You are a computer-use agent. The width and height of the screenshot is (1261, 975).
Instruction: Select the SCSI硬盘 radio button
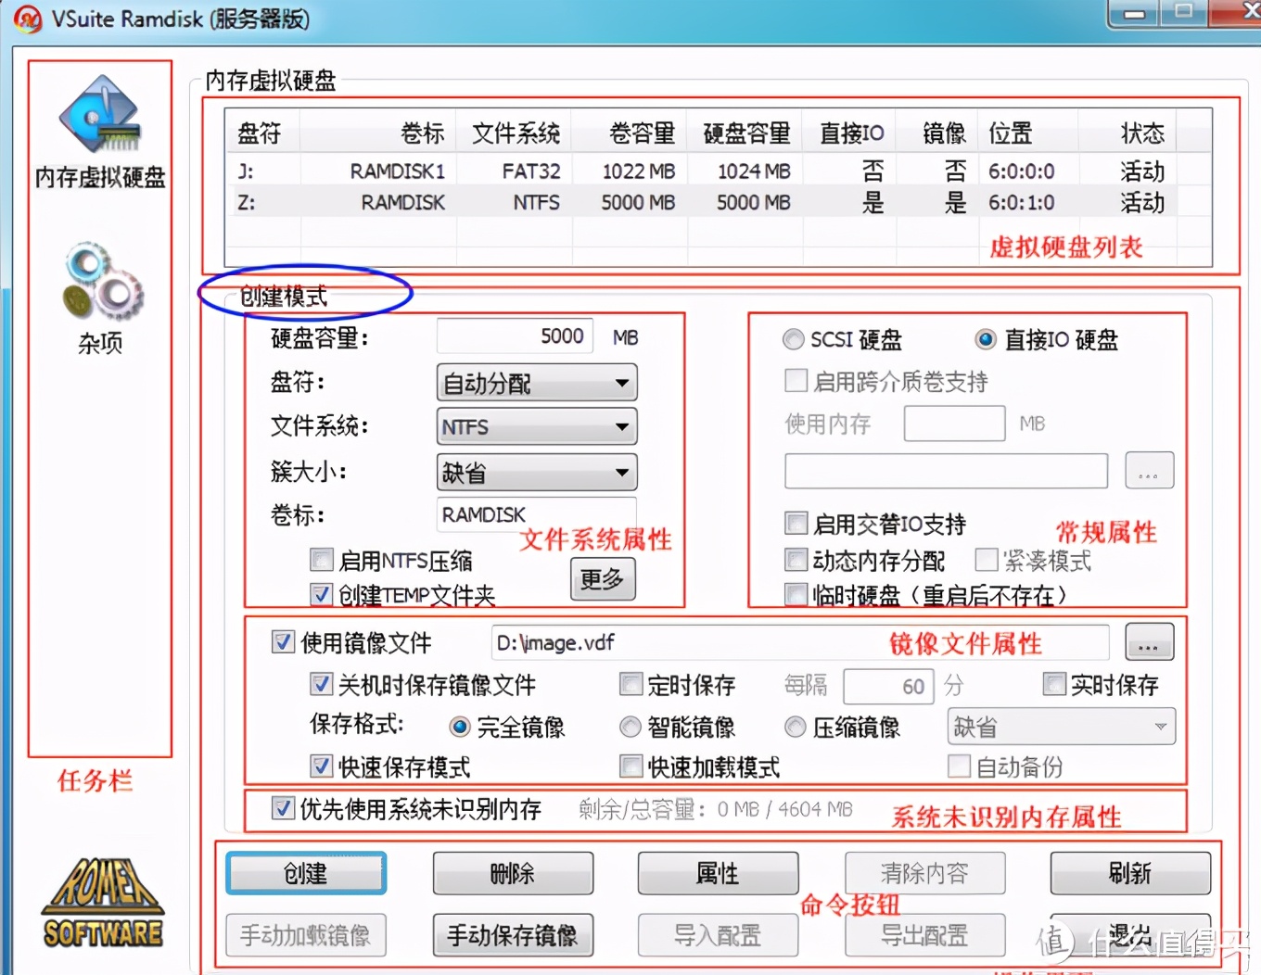[x=794, y=339]
